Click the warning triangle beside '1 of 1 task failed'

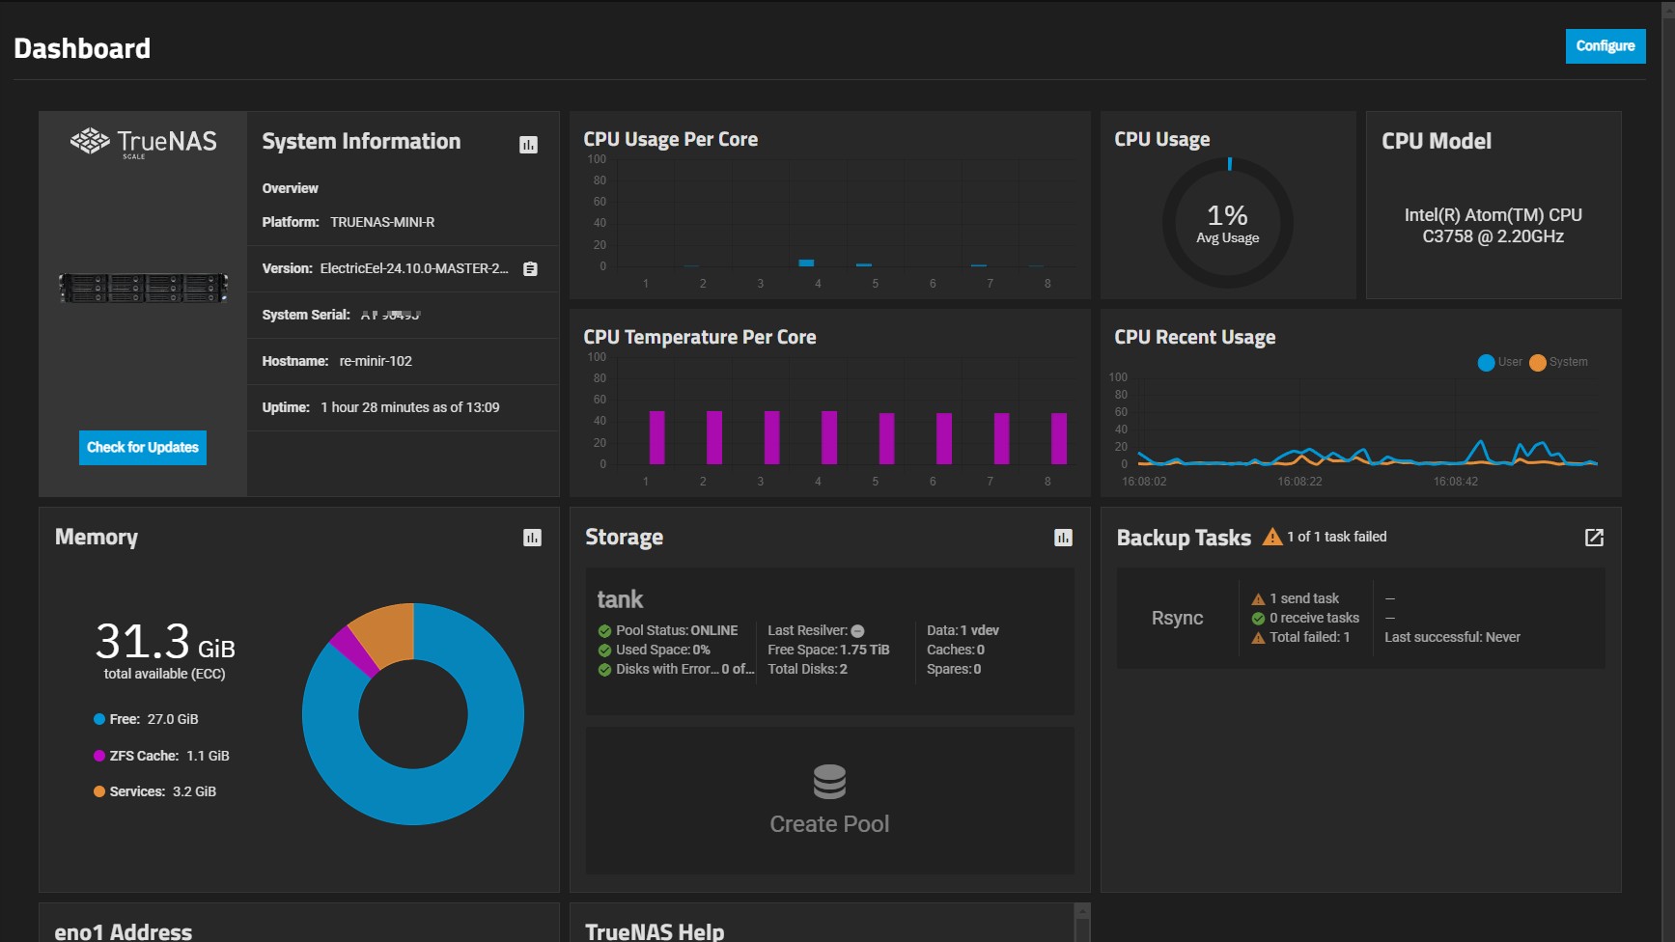click(1270, 537)
